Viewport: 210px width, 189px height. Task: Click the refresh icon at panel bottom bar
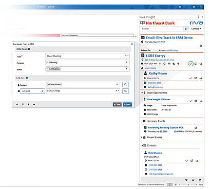[x=193, y=180]
